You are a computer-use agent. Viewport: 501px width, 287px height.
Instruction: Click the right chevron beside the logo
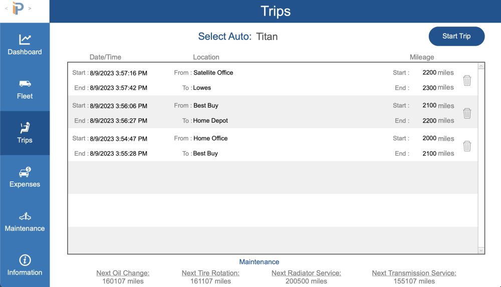click(30, 9)
